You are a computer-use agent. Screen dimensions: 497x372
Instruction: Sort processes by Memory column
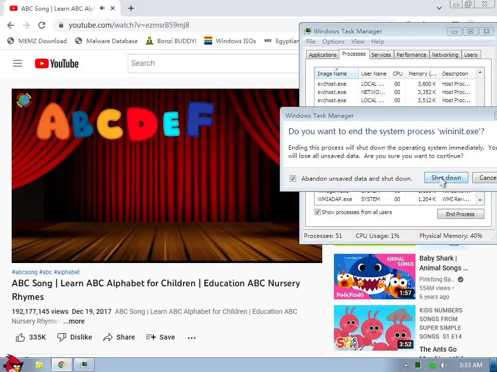pos(422,74)
